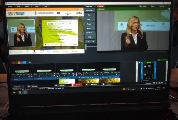Click the gear icon on preview window

tap(82, 9)
